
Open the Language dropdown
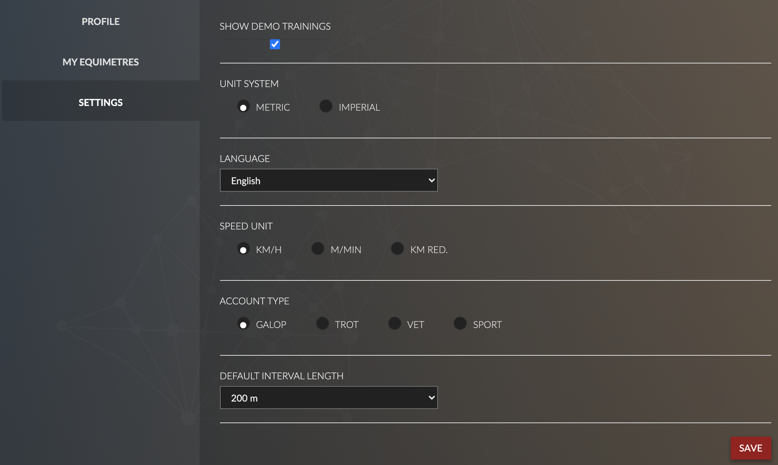(x=329, y=180)
